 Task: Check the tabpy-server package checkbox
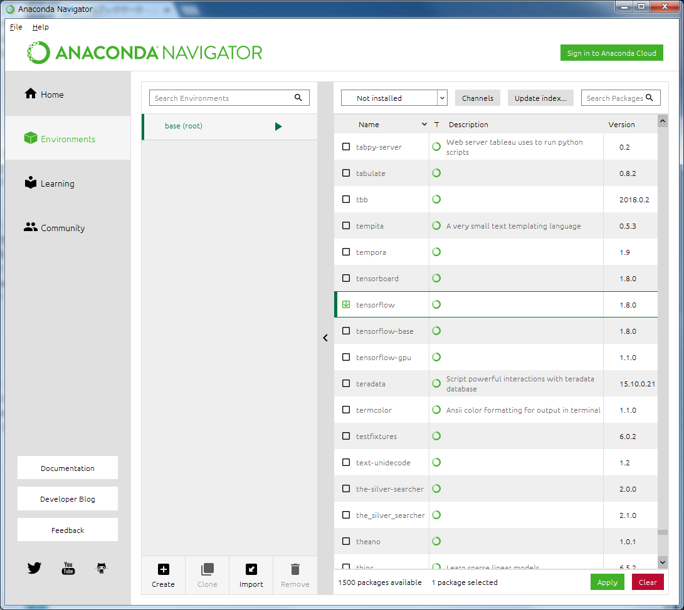pyautogui.click(x=346, y=147)
